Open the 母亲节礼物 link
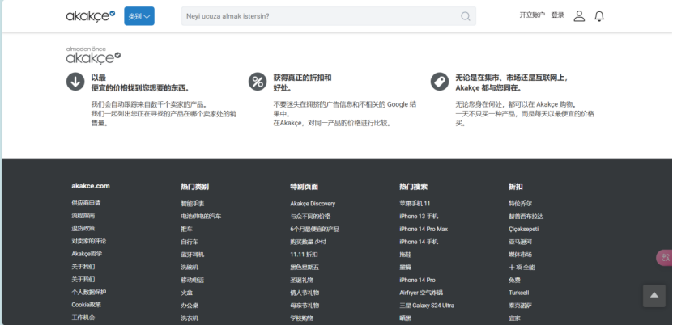 (305, 306)
